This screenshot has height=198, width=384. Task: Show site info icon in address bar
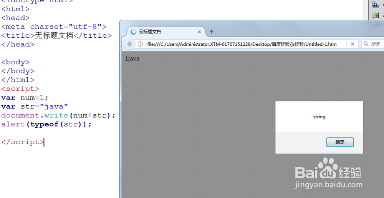pyautogui.click(x=140, y=44)
